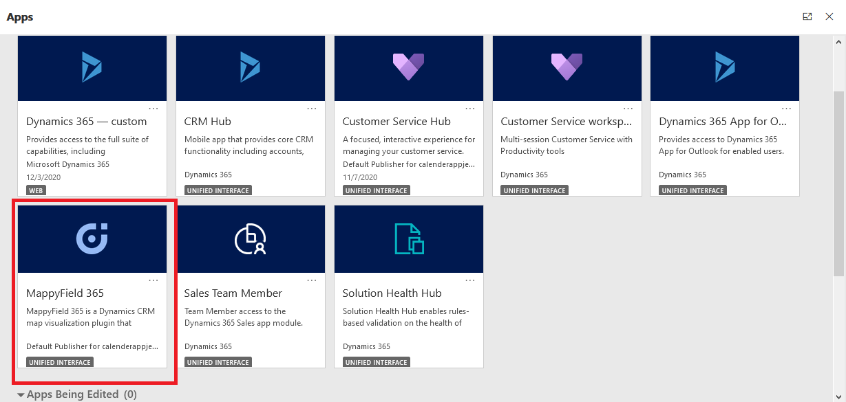Click the pop-out window icon near the top
The image size is (846, 402).
click(x=807, y=16)
